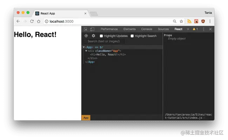
Task: Close the React App browser tab
Action: (85, 14)
